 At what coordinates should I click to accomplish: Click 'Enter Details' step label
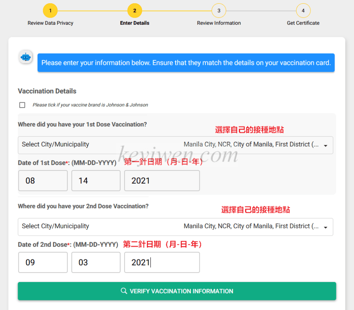click(x=135, y=23)
